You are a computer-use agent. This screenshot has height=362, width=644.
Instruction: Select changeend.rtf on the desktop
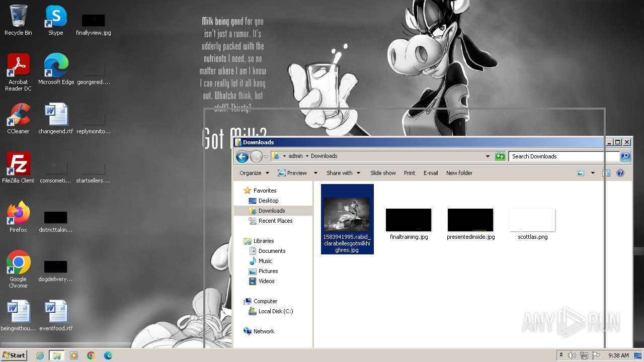56,118
